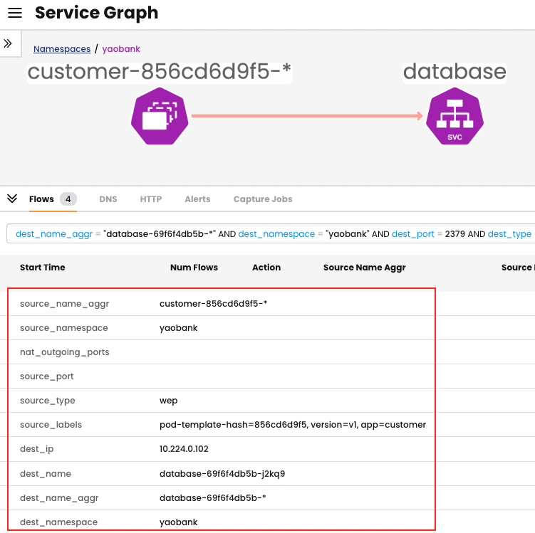The height and width of the screenshot is (533, 535).
Task: Click the dest_ip field label
Action: click(x=37, y=449)
